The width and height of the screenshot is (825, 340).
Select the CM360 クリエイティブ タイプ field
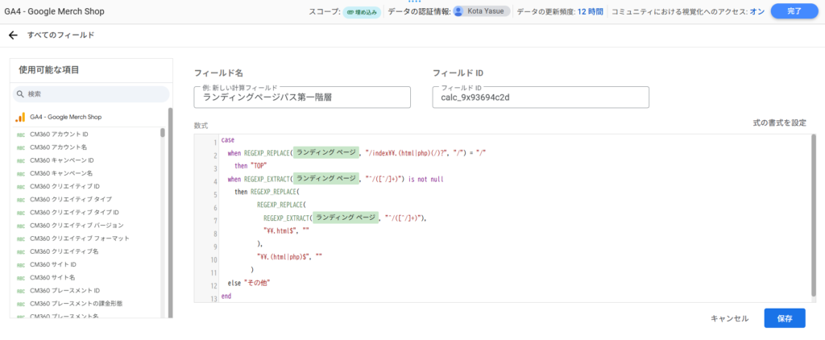(x=70, y=199)
